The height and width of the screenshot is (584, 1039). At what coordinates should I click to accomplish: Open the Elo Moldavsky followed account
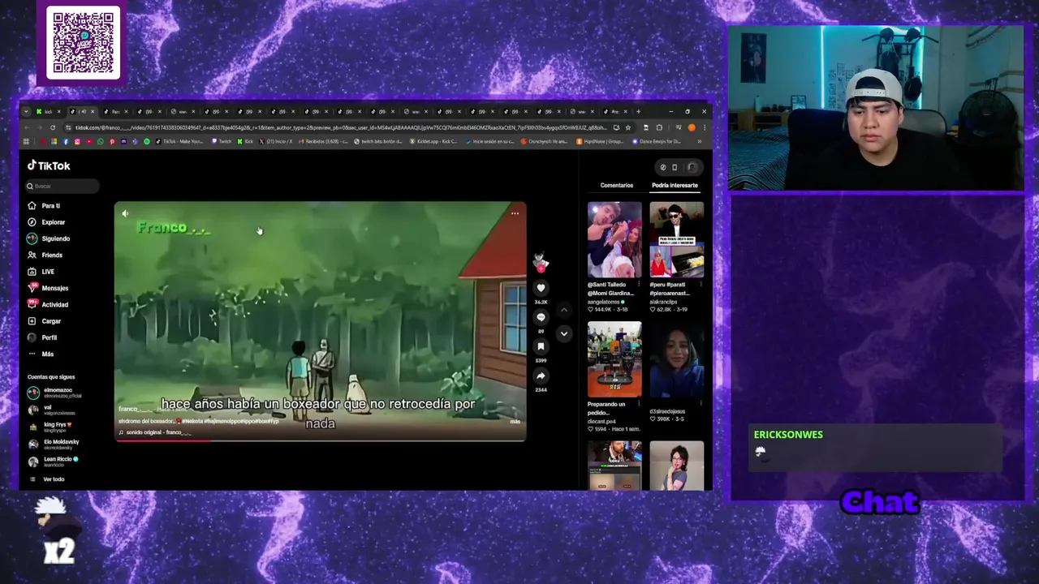pos(54,444)
